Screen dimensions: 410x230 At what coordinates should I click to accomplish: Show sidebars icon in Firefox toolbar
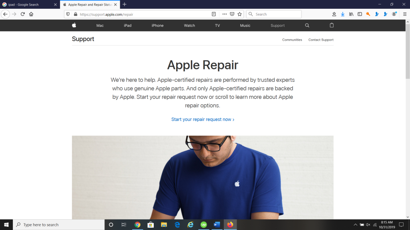tap(360, 14)
